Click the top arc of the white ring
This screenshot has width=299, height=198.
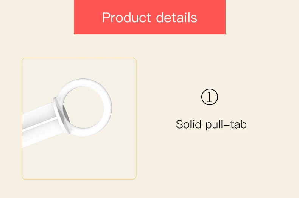(84, 82)
